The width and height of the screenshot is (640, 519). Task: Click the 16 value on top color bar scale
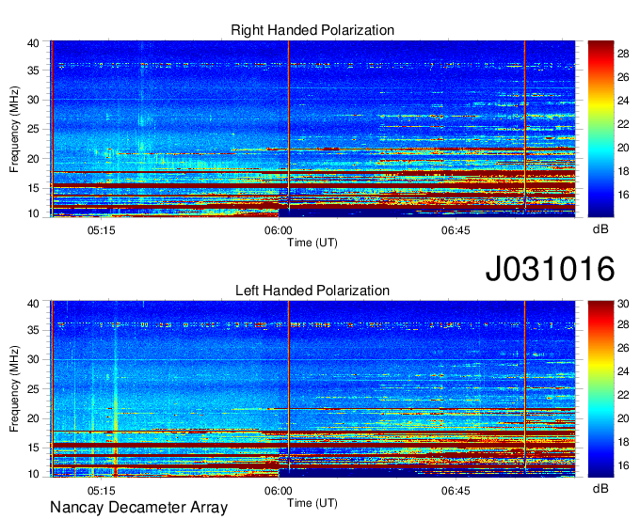click(x=623, y=195)
